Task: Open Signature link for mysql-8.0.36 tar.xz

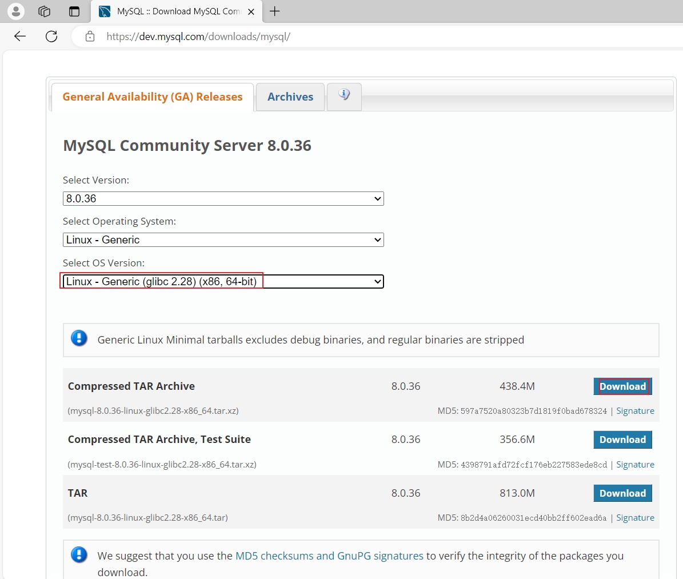Action: click(x=635, y=411)
